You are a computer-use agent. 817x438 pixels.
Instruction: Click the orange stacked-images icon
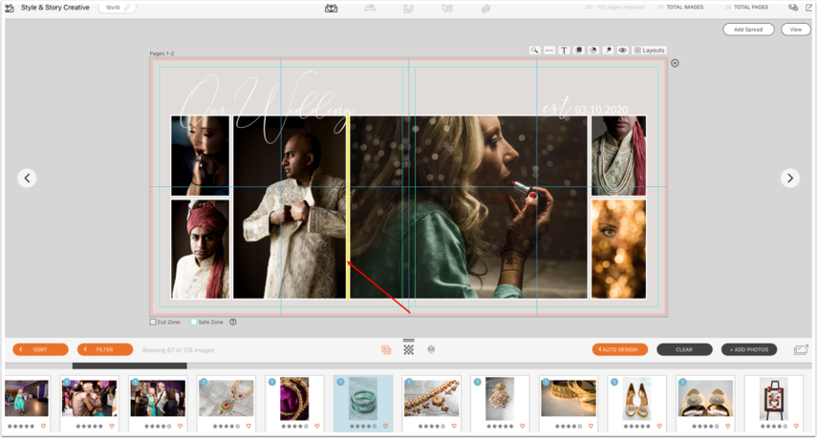coord(386,350)
